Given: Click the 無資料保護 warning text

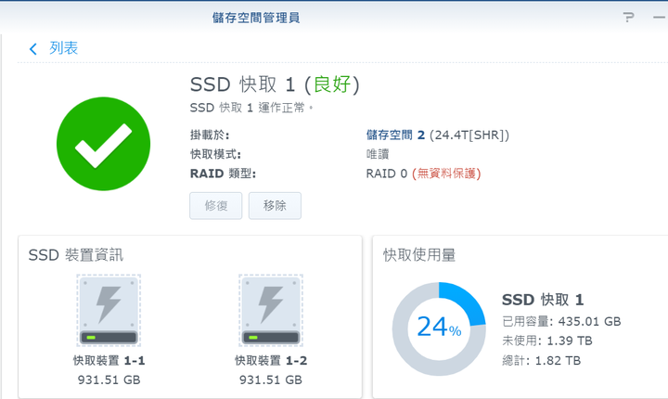Looking at the screenshot, I should coord(446,174).
